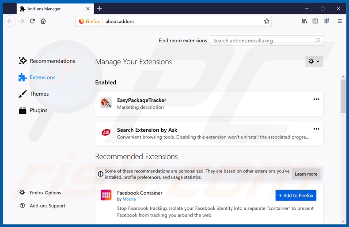The image size is (349, 227).
Task: Open the Add-ons Support link
Action: point(42,206)
